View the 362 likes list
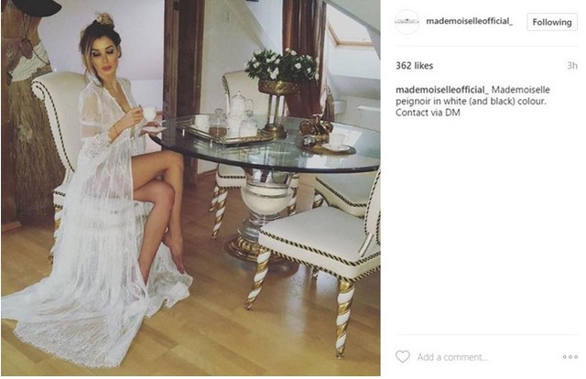The image size is (586, 379). coord(415,66)
